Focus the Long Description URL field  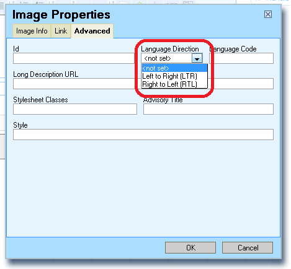tap(74, 84)
